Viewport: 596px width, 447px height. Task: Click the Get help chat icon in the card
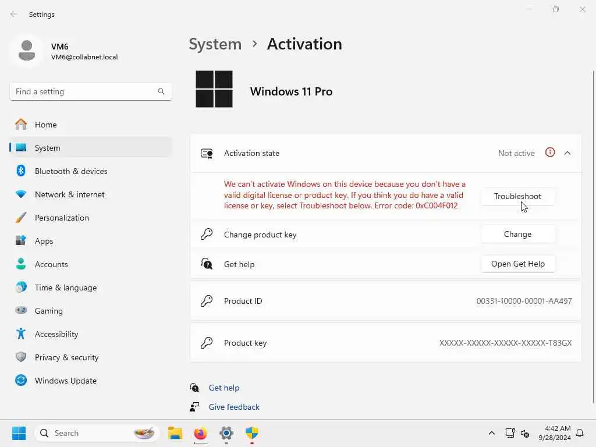tap(207, 264)
